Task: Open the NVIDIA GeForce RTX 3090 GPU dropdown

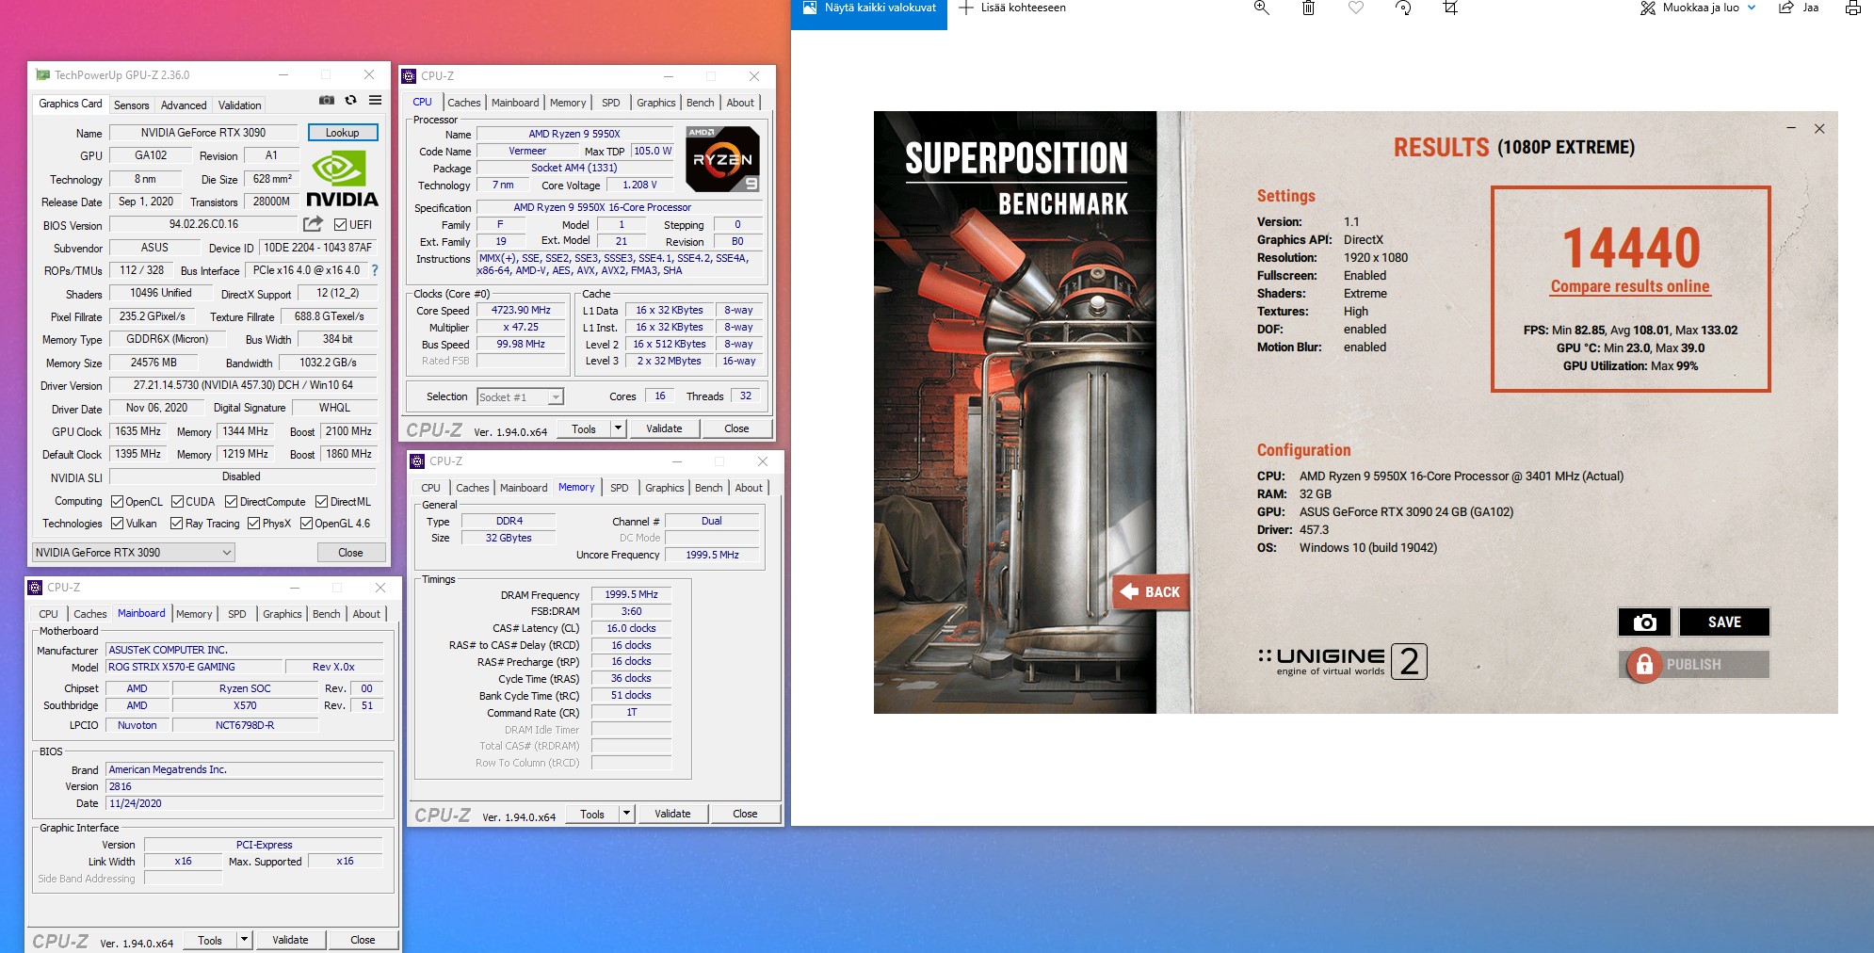Action: (x=133, y=553)
